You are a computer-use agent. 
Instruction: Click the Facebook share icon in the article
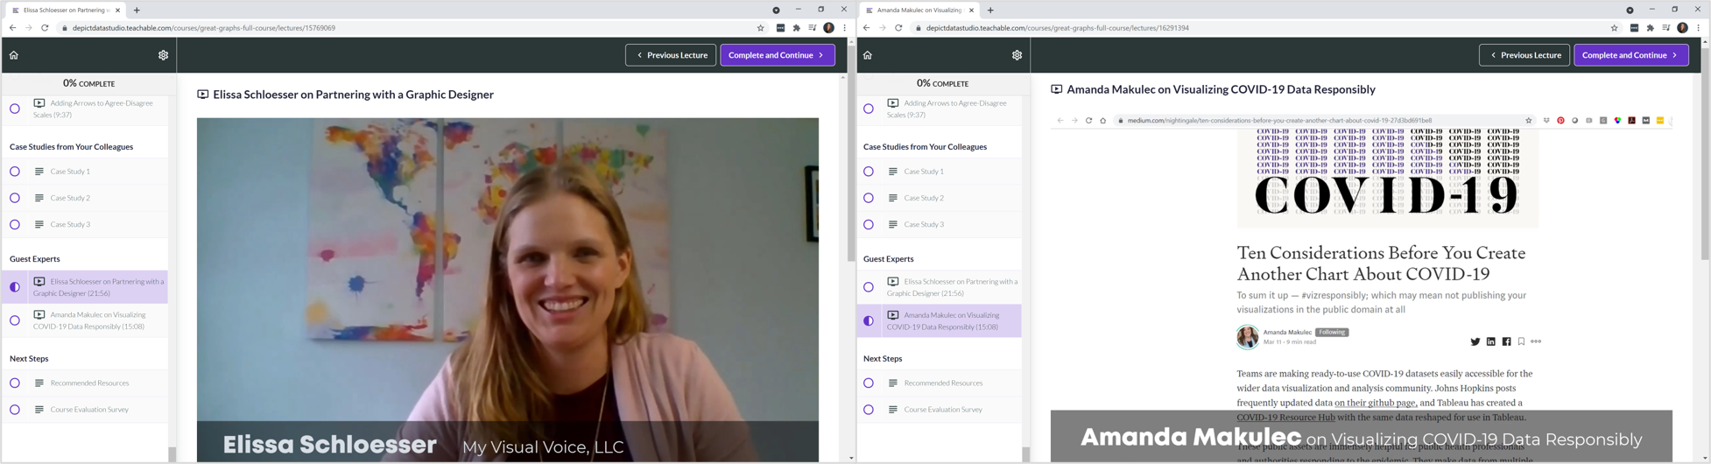1506,341
